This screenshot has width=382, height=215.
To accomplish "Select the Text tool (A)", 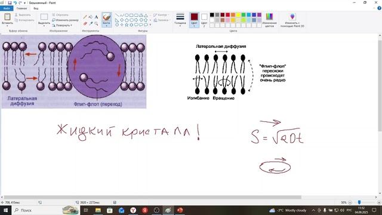I will [x=96, y=17].
